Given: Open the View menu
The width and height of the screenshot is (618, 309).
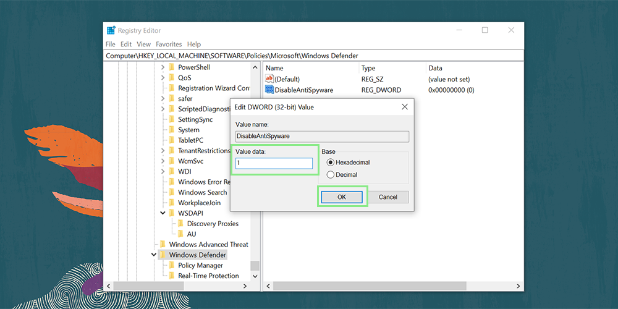Looking at the screenshot, I should [144, 44].
